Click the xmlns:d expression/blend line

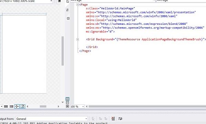click(x=137, y=24)
